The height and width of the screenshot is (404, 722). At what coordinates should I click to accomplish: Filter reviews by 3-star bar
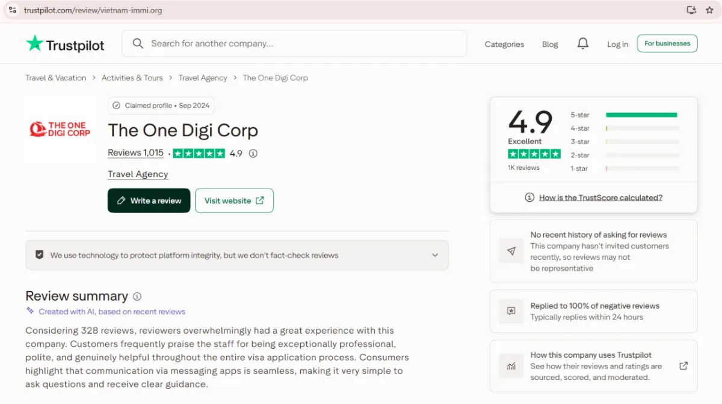pyautogui.click(x=625, y=142)
